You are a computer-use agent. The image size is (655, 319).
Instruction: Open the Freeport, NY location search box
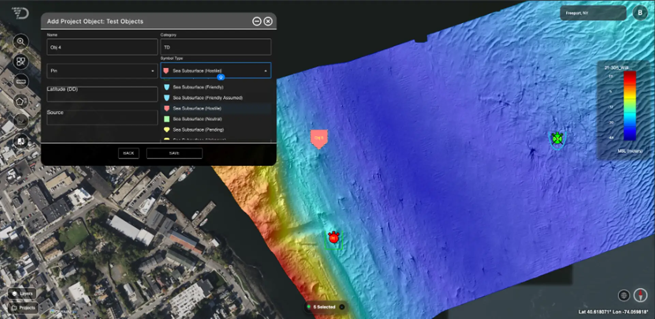click(x=593, y=13)
